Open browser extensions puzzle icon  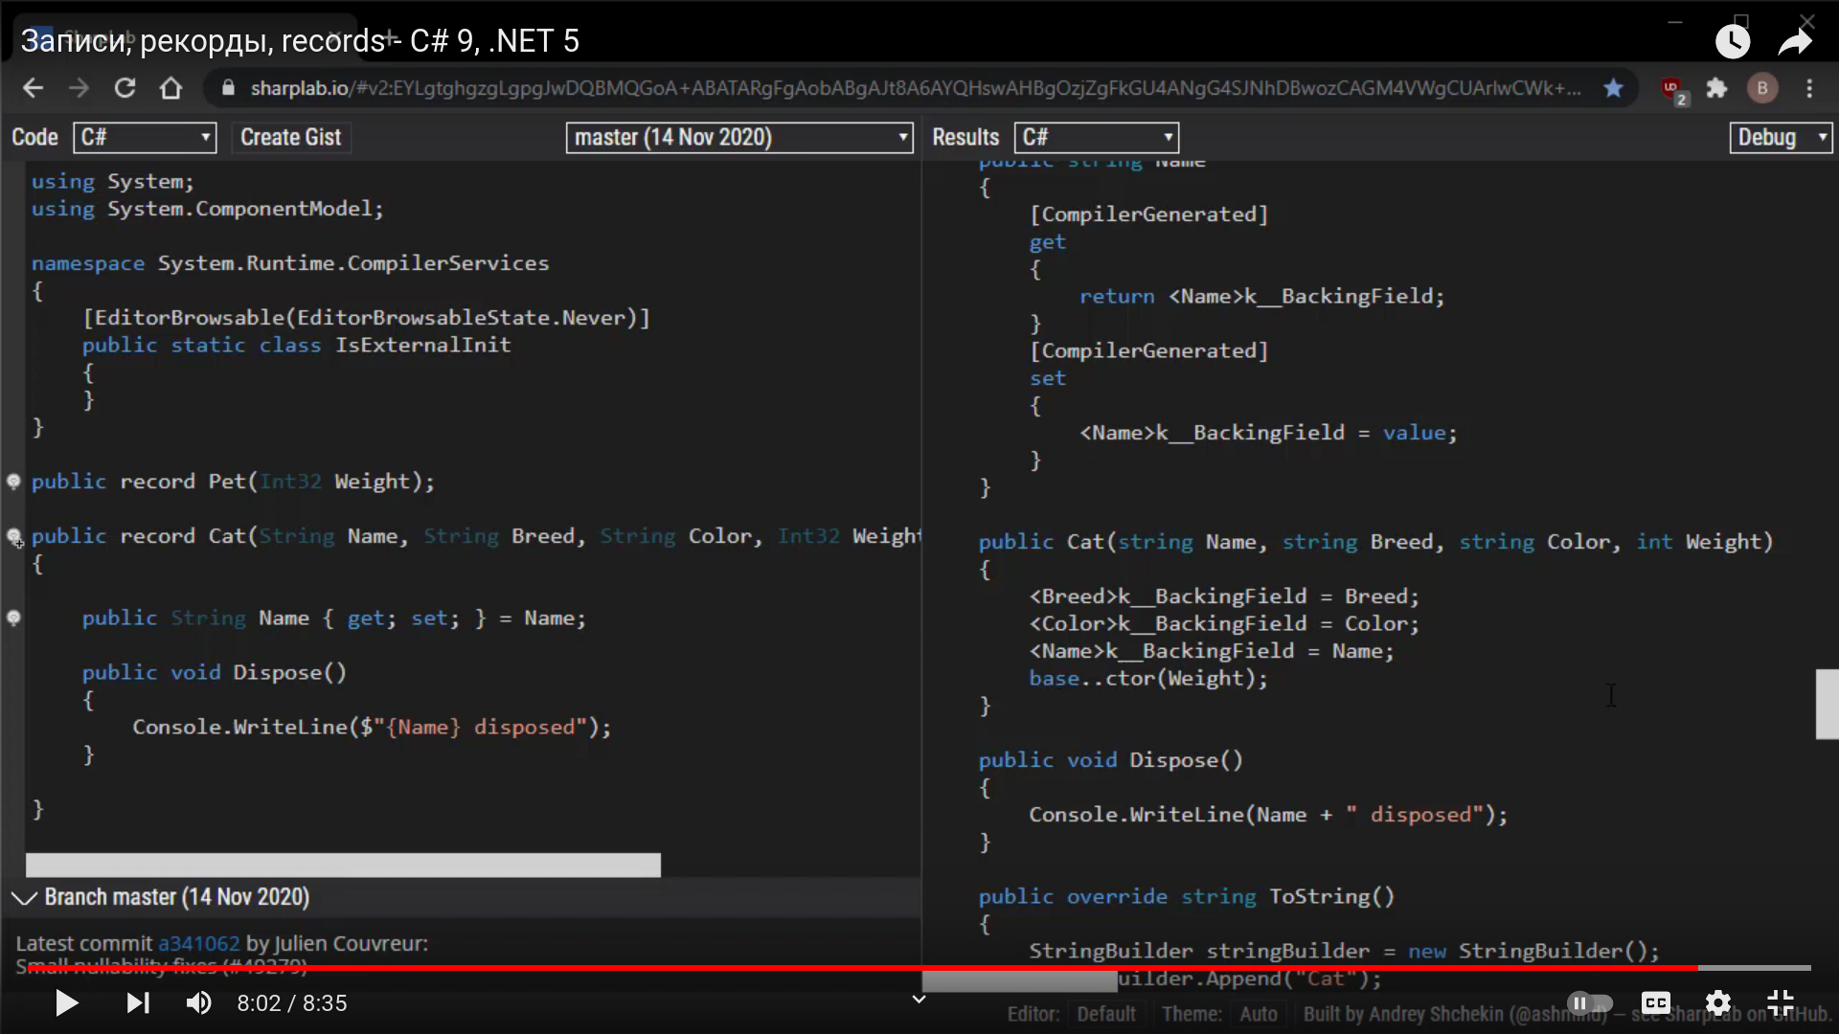click(1716, 88)
